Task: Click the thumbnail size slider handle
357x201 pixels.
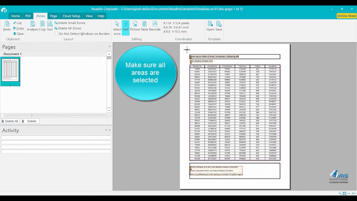Action: pos(31,115)
